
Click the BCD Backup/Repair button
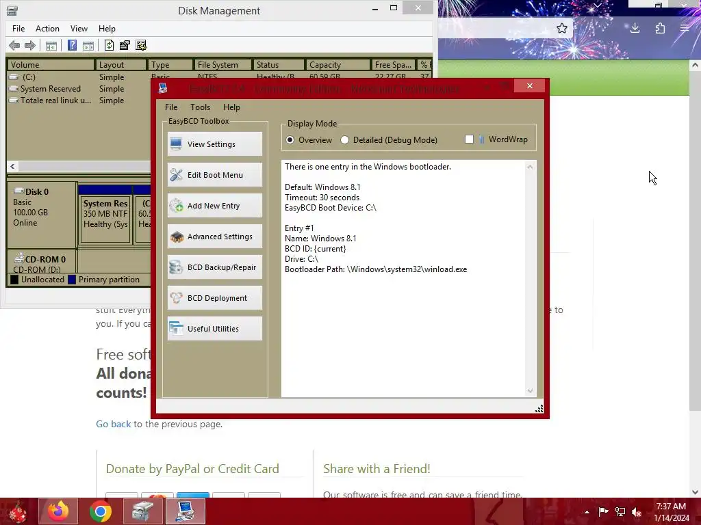tap(214, 267)
